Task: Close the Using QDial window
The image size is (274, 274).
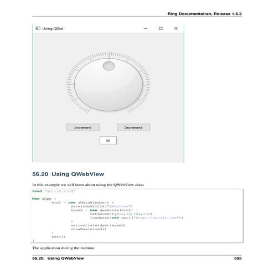Action: coord(176,28)
